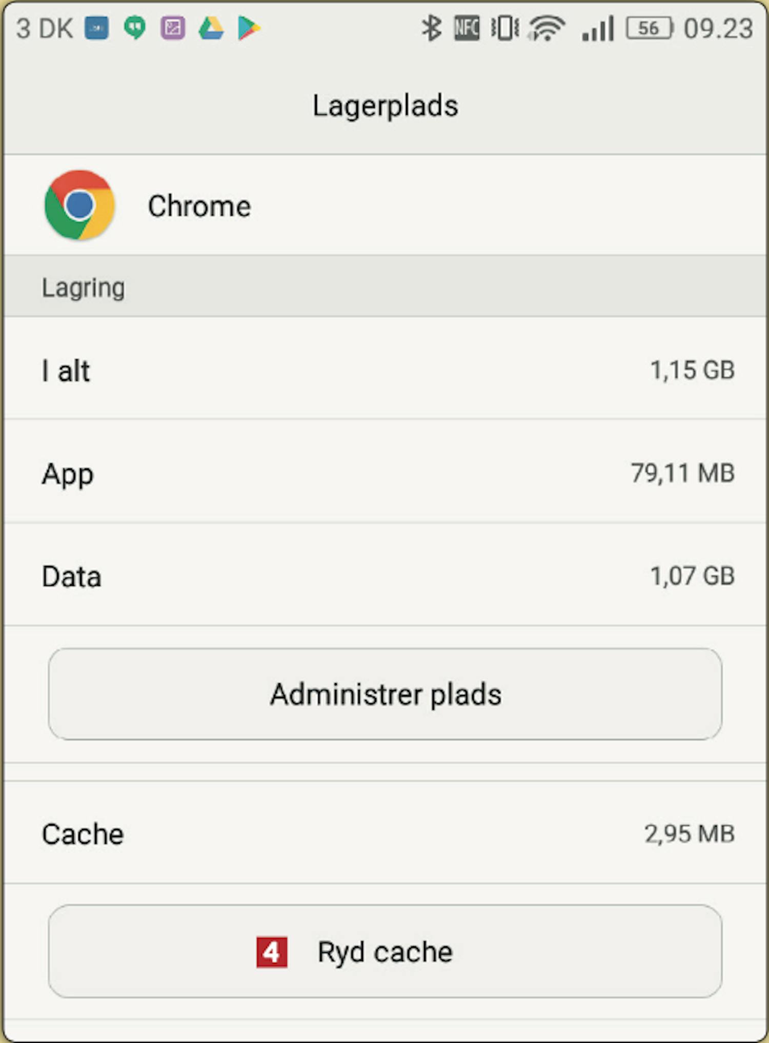Select the Cache size row
The width and height of the screenshot is (769, 1043).
point(385,833)
